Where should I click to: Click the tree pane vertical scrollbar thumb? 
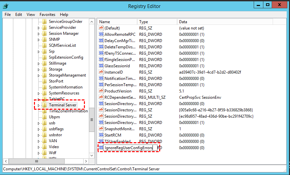[92, 119]
